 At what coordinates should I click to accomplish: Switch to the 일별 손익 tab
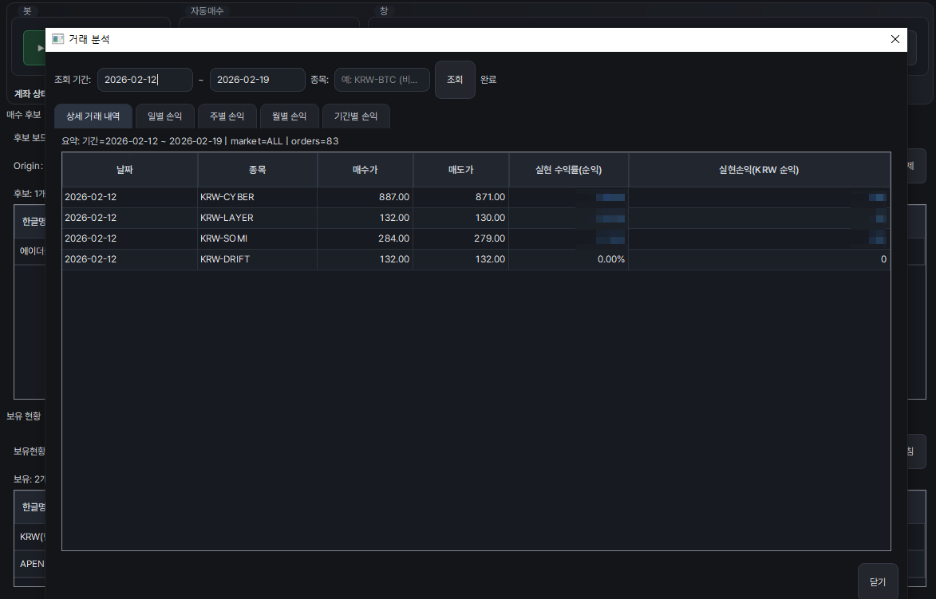click(x=164, y=116)
